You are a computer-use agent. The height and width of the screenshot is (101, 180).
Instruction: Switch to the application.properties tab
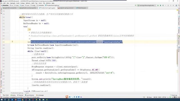tap(10, 8)
